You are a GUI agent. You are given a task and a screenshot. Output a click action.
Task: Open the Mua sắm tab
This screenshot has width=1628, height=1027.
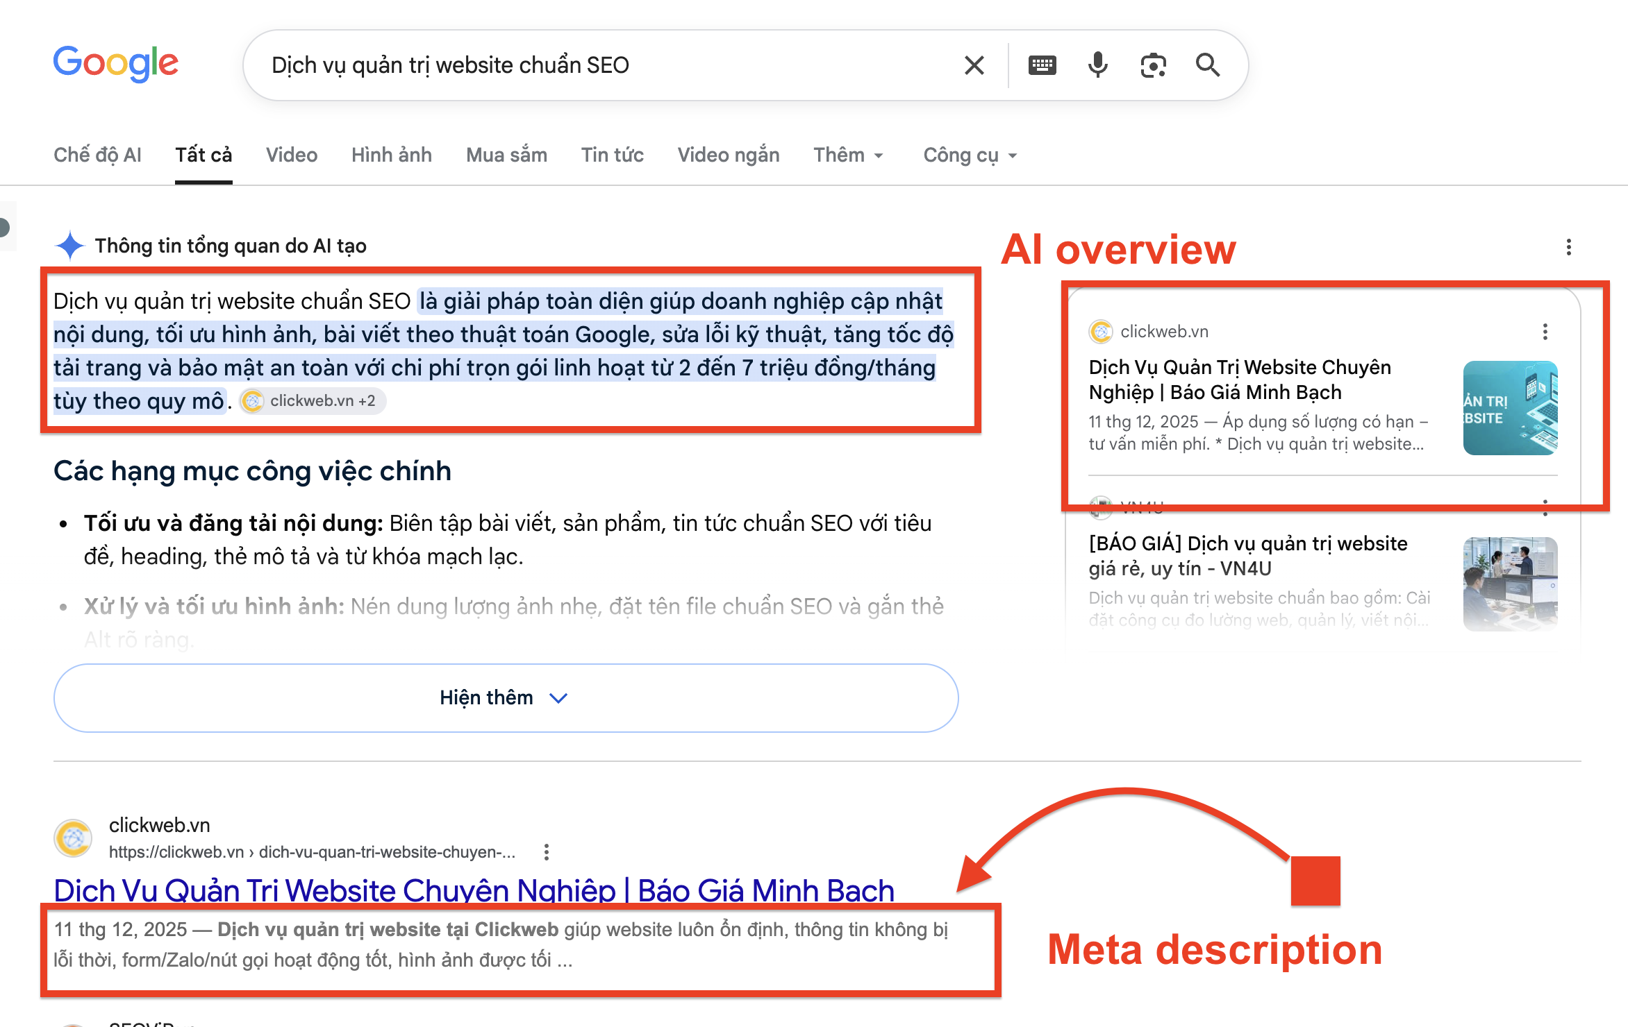tap(506, 155)
